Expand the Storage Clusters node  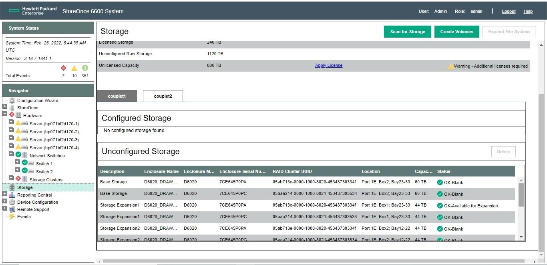11,178
